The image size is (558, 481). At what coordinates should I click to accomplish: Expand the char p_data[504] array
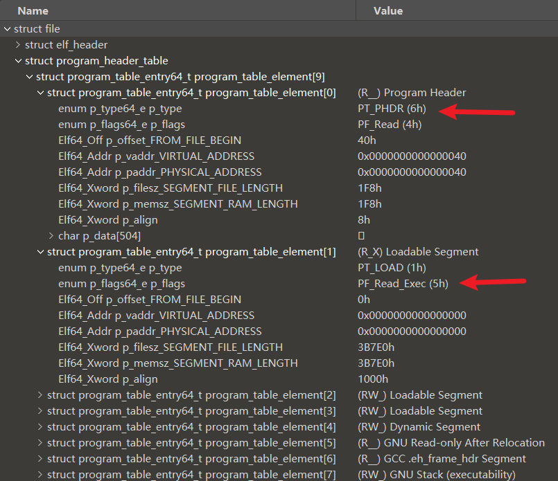[51, 236]
